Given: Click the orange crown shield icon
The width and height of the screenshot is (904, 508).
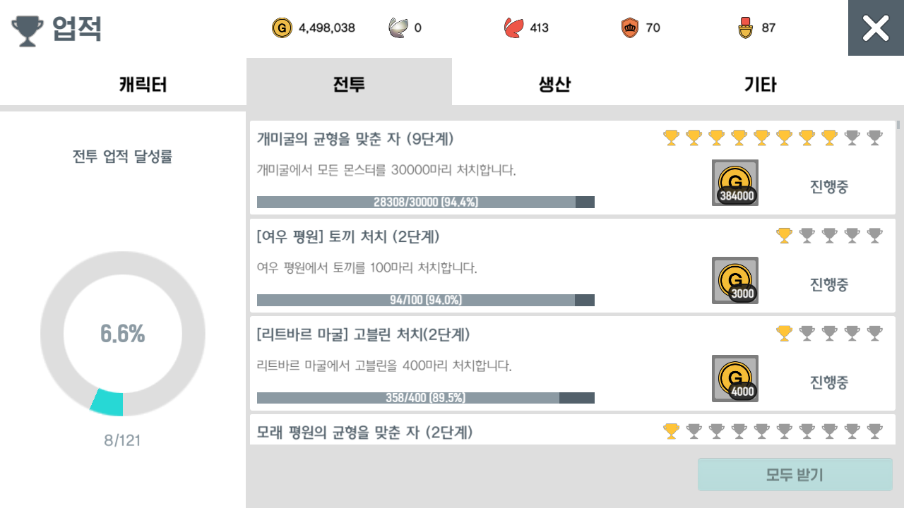Looking at the screenshot, I should pyautogui.click(x=629, y=28).
